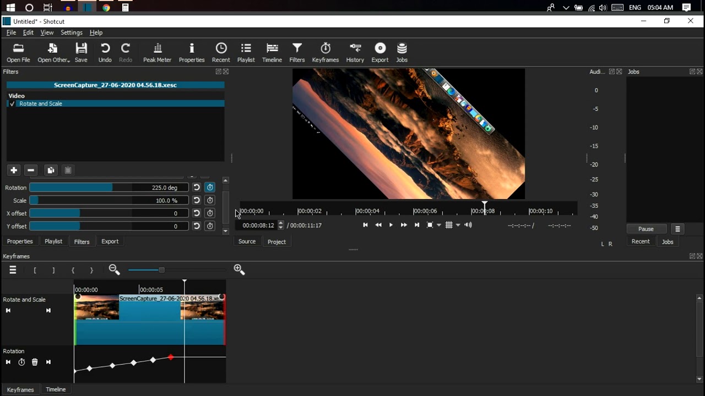Screen dimensions: 705x396
Task: Switch to the Project tab
Action: 276,241
